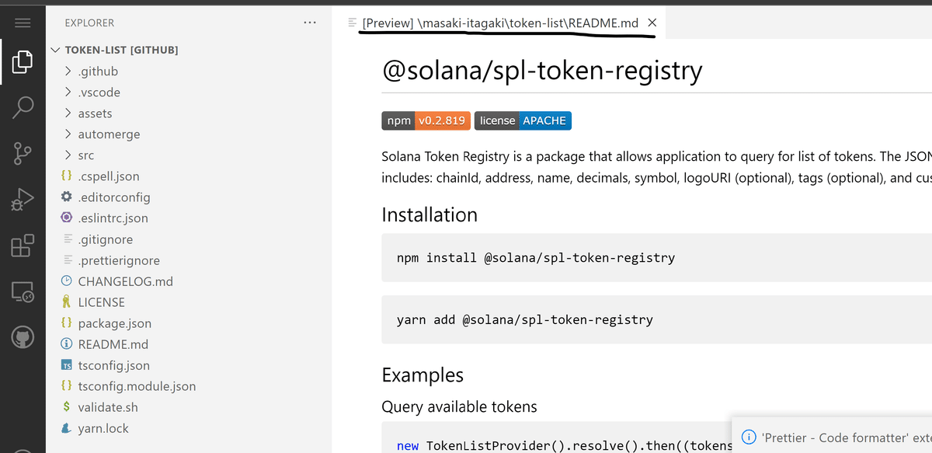The image size is (932, 453).
Task: Open the hamburger menu icon
Action: tap(23, 23)
